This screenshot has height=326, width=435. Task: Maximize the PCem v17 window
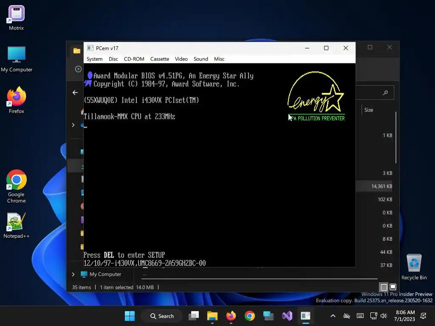(x=326, y=48)
